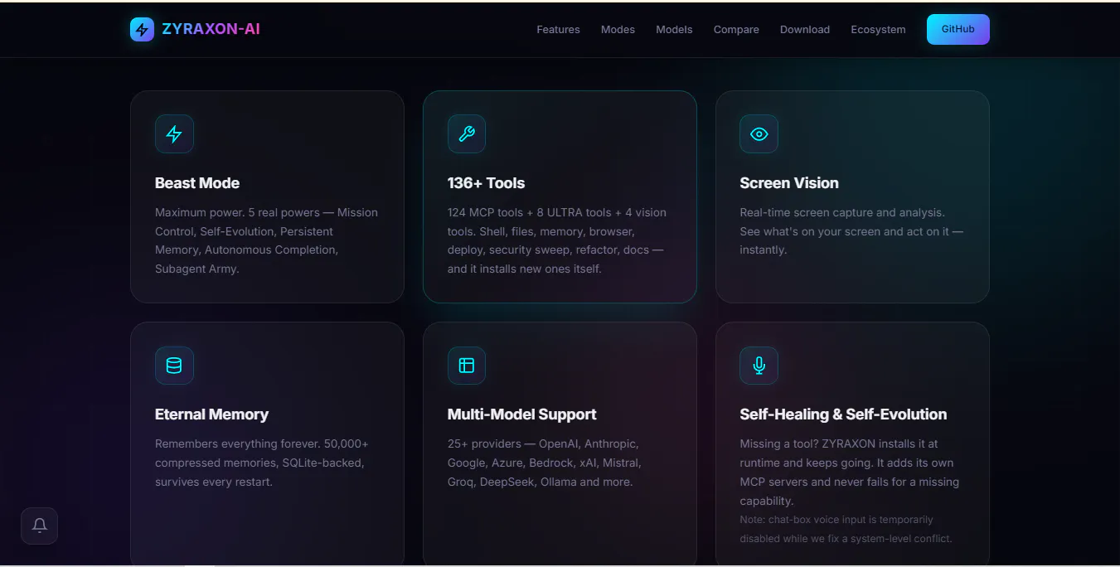Viewport: 1120px width, 567px height.
Task: Click the text 'Remembers everything forever. 50,000+'
Action: (262, 443)
